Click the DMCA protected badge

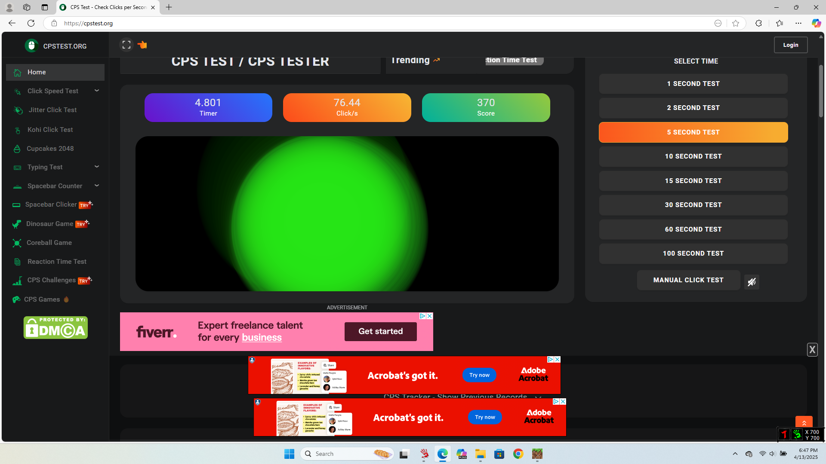(55, 328)
